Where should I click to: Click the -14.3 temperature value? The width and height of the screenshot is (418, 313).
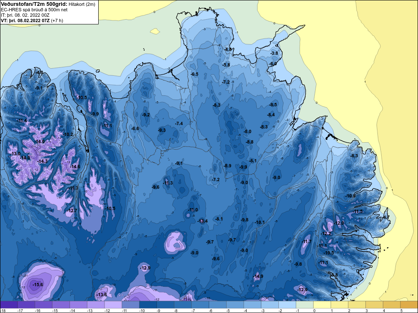pyautogui.click(x=42, y=161)
